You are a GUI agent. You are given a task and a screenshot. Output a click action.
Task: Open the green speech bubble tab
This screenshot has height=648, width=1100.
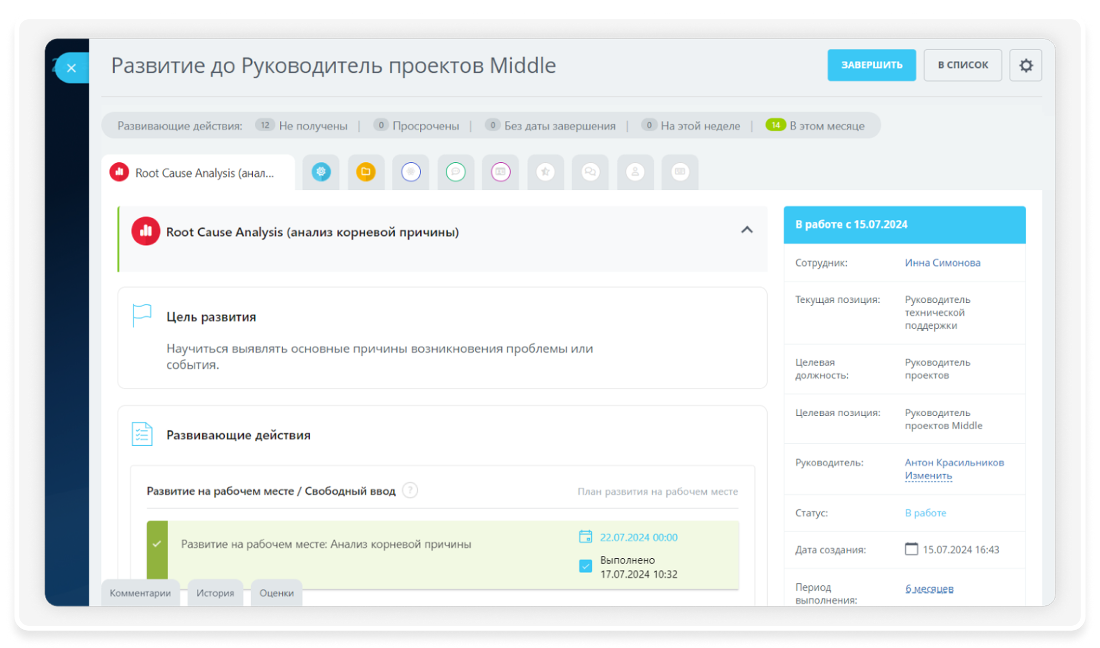(x=455, y=172)
